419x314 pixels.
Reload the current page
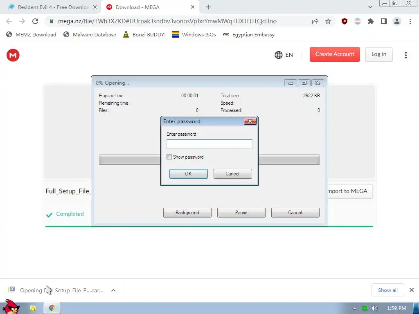pyautogui.click(x=35, y=21)
